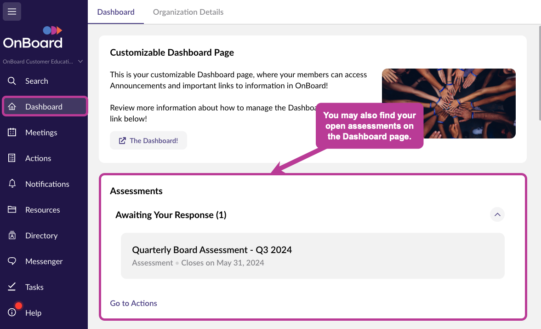The height and width of the screenshot is (329, 541).
Task: Click the page vertical scrollbar
Action: pos(539,73)
